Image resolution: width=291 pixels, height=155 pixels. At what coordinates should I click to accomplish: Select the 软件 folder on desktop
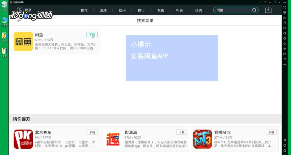tap(4, 37)
